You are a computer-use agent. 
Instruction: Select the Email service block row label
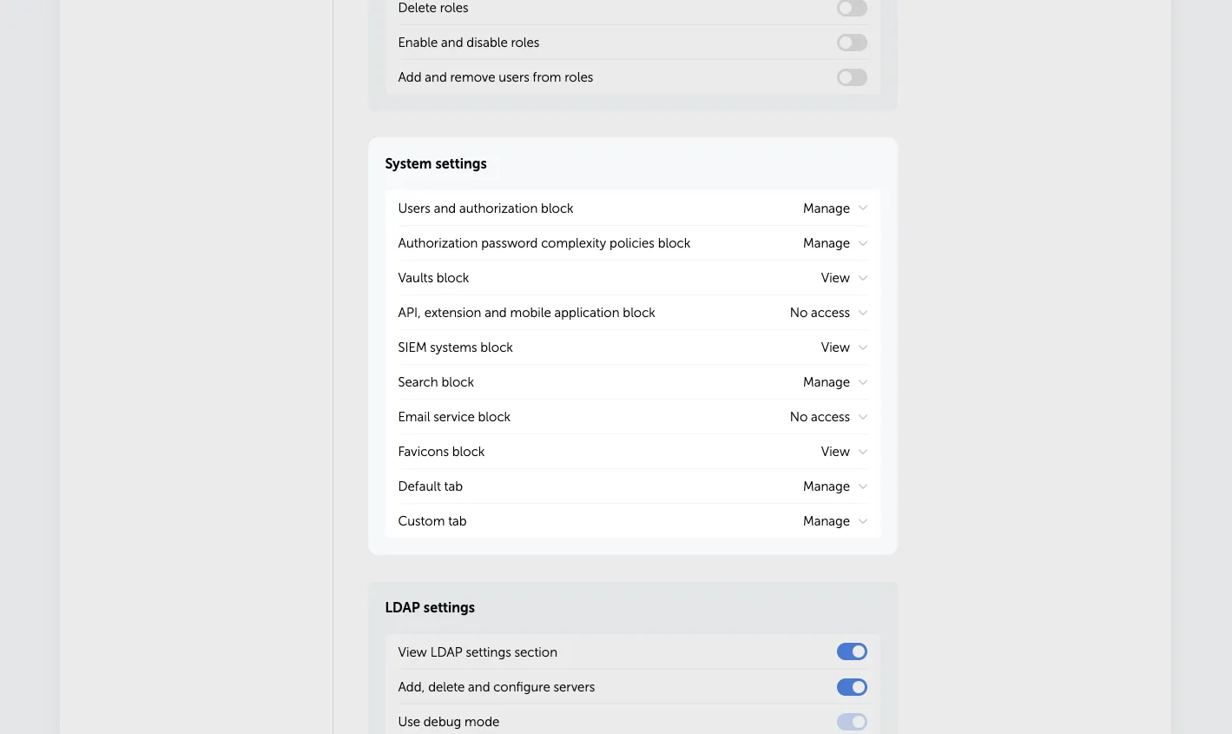coord(454,417)
